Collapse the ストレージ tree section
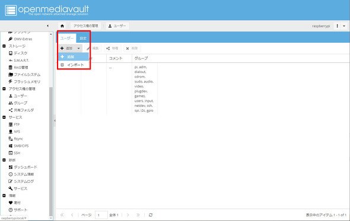The image size is (350, 221). [x=4, y=46]
